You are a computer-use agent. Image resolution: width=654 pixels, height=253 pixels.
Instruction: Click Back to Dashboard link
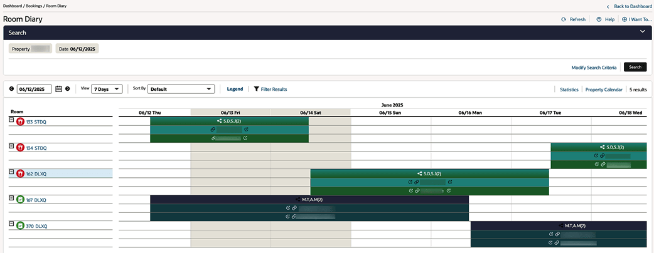click(x=633, y=7)
